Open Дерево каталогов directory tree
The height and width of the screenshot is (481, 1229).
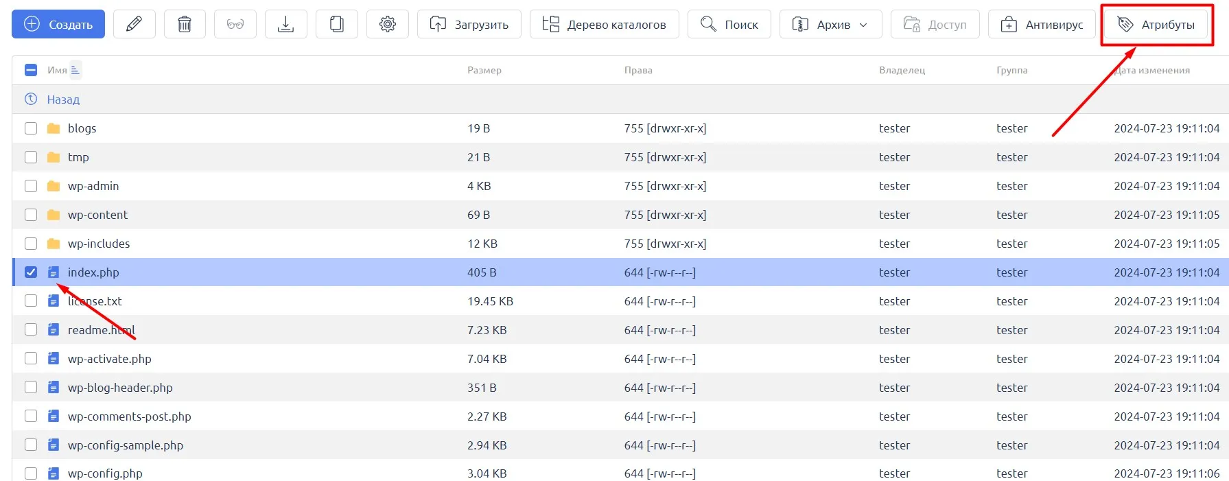tap(605, 24)
